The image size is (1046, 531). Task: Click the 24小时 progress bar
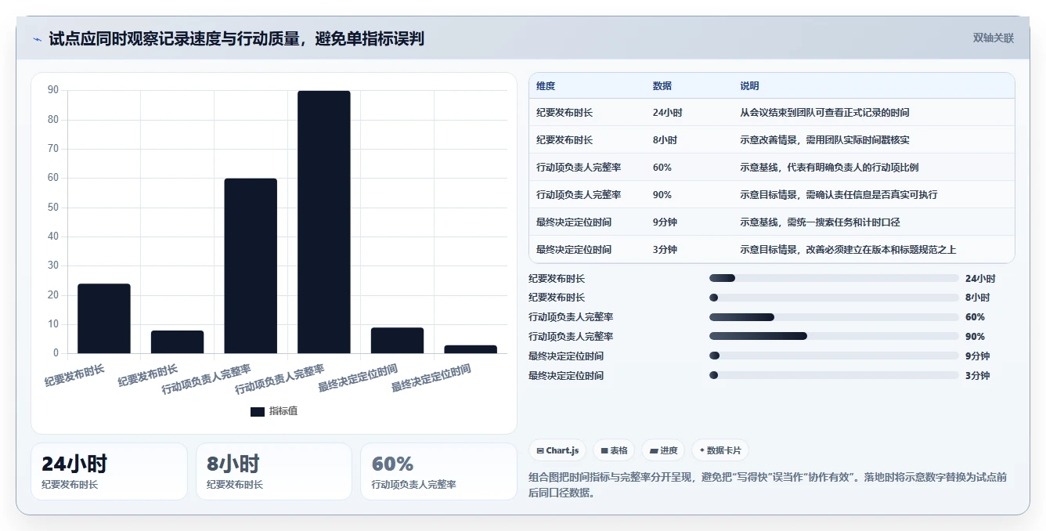pyautogui.click(x=834, y=278)
